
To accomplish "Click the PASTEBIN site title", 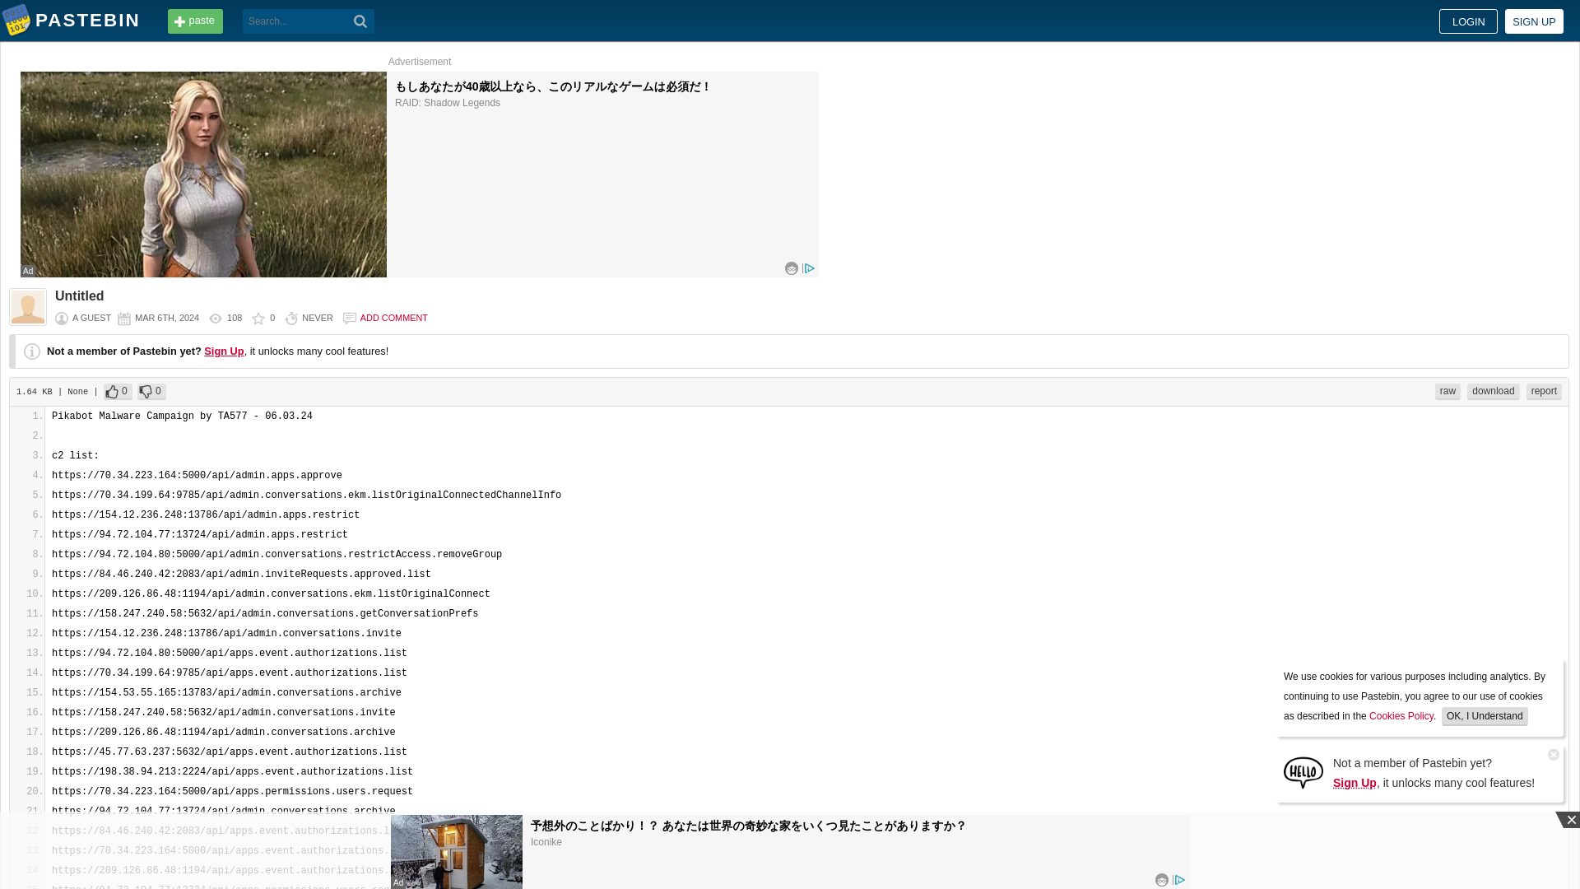I will click(x=87, y=21).
